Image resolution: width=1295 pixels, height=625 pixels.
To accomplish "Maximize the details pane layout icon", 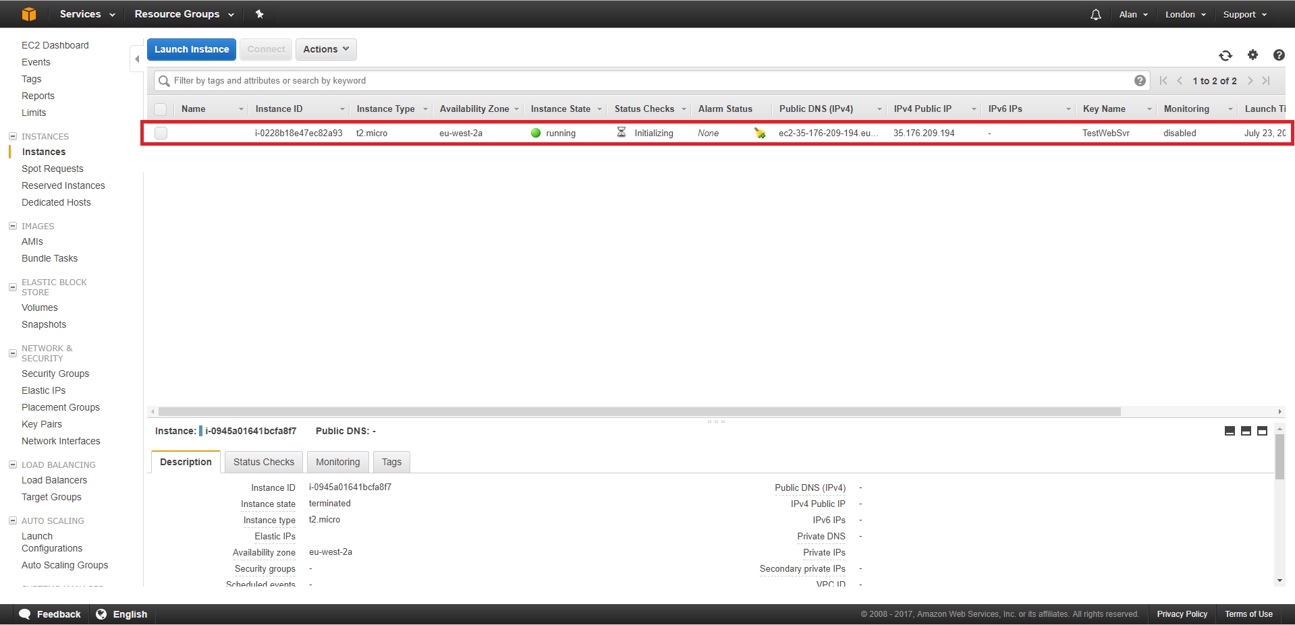I will click(1262, 431).
